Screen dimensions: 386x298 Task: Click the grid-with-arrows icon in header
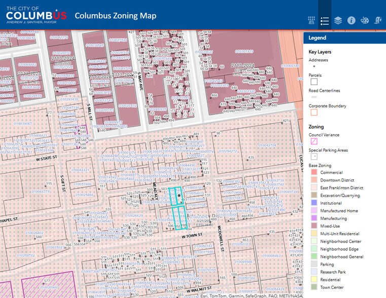pos(311,21)
